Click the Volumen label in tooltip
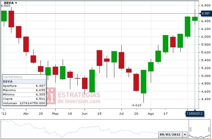This screenshot has height=139, width=212. click(10, 103)
